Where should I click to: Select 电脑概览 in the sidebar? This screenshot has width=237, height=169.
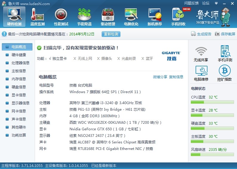click(x=17, y=47)
